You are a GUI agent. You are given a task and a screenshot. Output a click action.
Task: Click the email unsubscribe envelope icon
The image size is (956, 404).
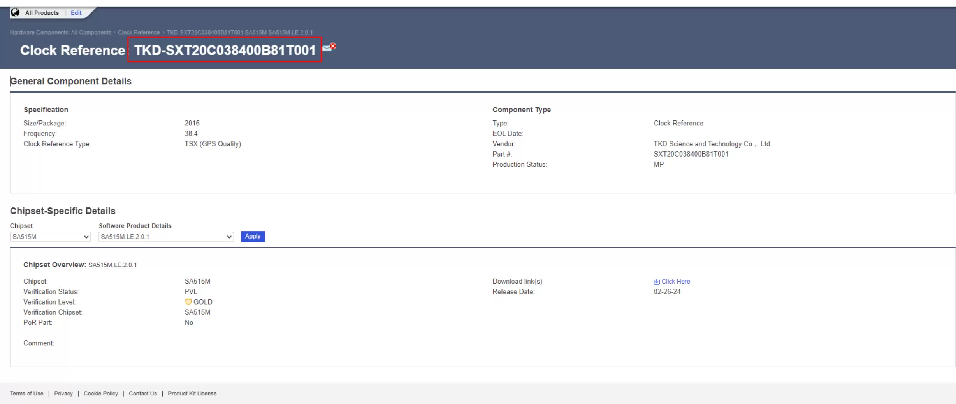click(x=329, y=47)
